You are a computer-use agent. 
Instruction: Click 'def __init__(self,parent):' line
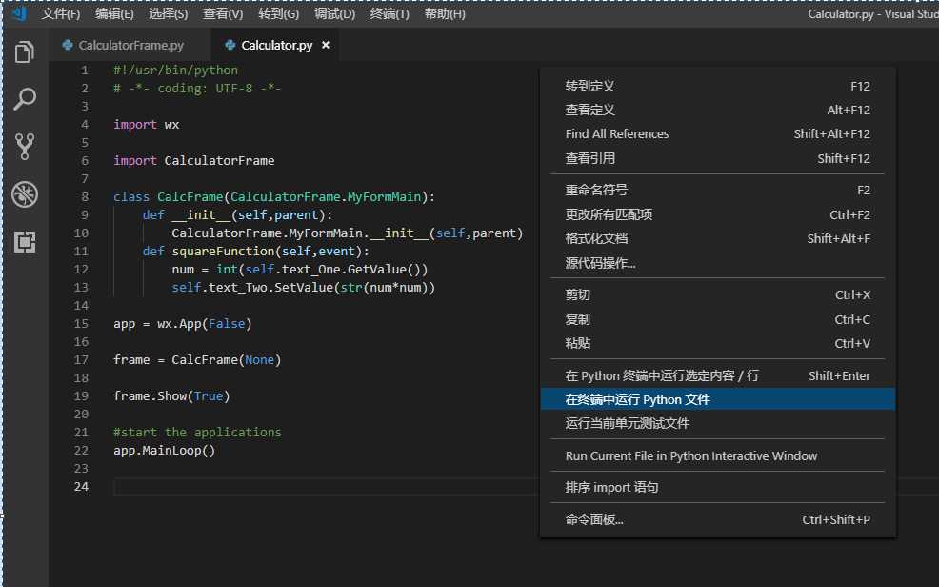point(237,215)
